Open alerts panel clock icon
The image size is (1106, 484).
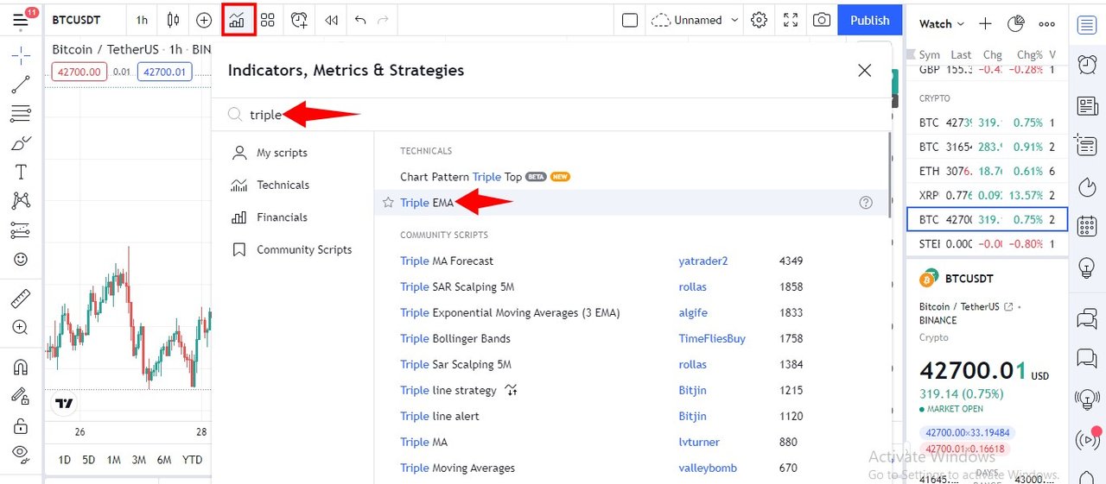tap(1087, 65)
